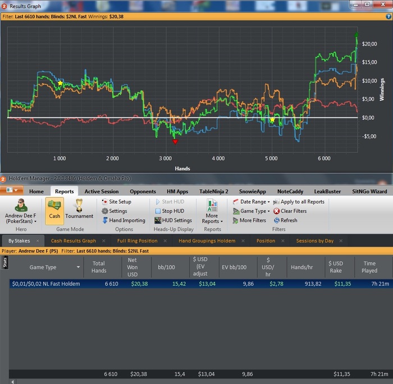Image resolution: width=393 pixels, height=384 pixels.
Task: Open the application menu dropdown button
Action: coord(12,190)
